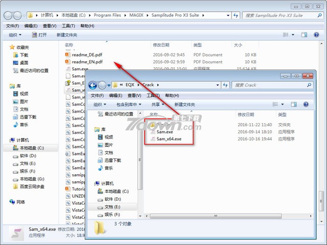Screen dimensions: 327x245
Task: Open Favorites star in back window sidebar
Action: point(12,47)
